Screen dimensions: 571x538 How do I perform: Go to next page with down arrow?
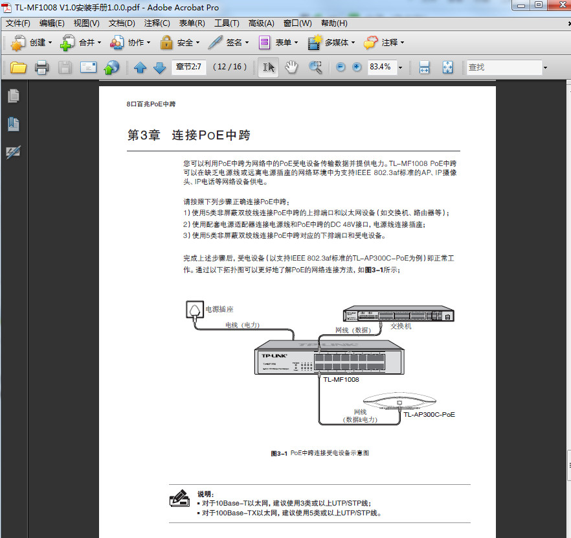pyautogui.click(x=159, y=67)
